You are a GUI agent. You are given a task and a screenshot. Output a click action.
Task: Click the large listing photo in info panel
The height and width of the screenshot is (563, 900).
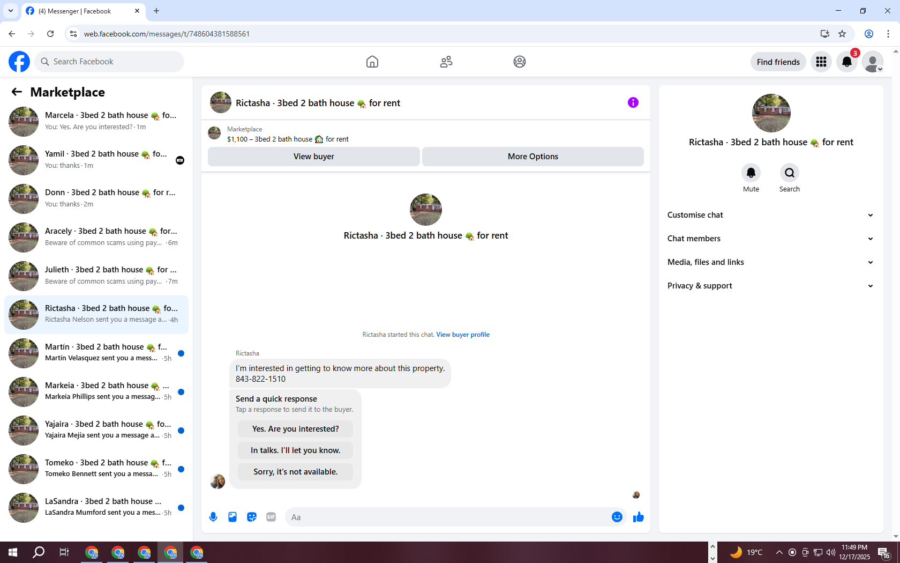(771, 113)
